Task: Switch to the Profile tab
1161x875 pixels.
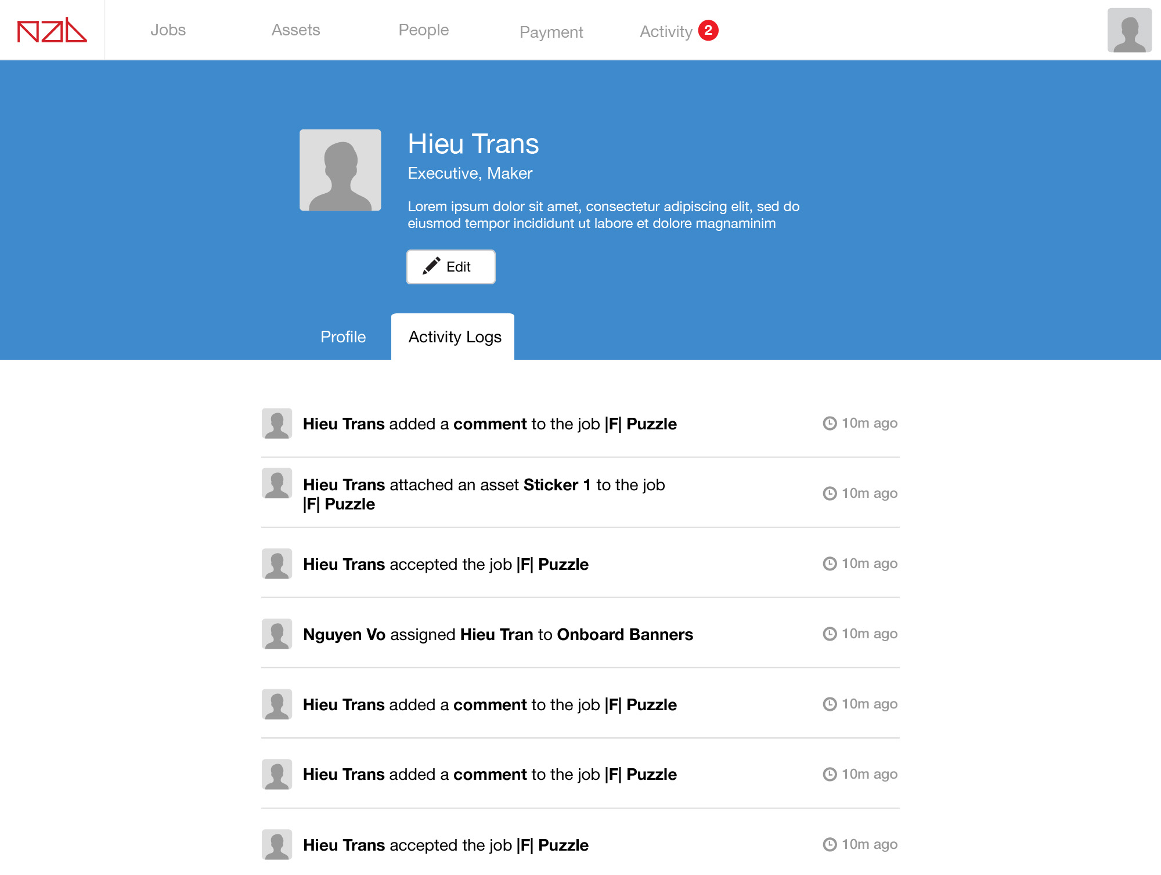Action: (343, 337)
